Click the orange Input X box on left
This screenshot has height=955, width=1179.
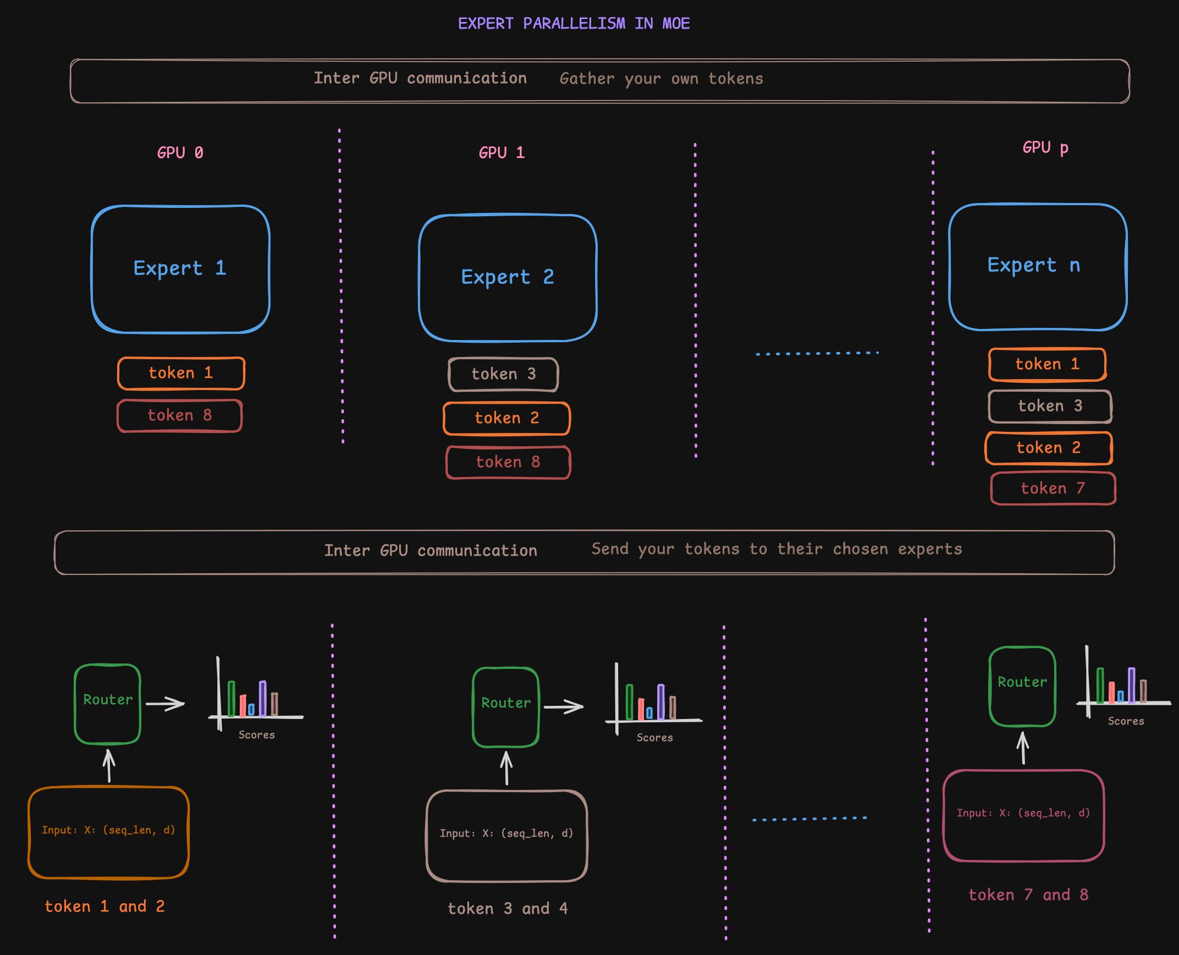tap(108, 831)
